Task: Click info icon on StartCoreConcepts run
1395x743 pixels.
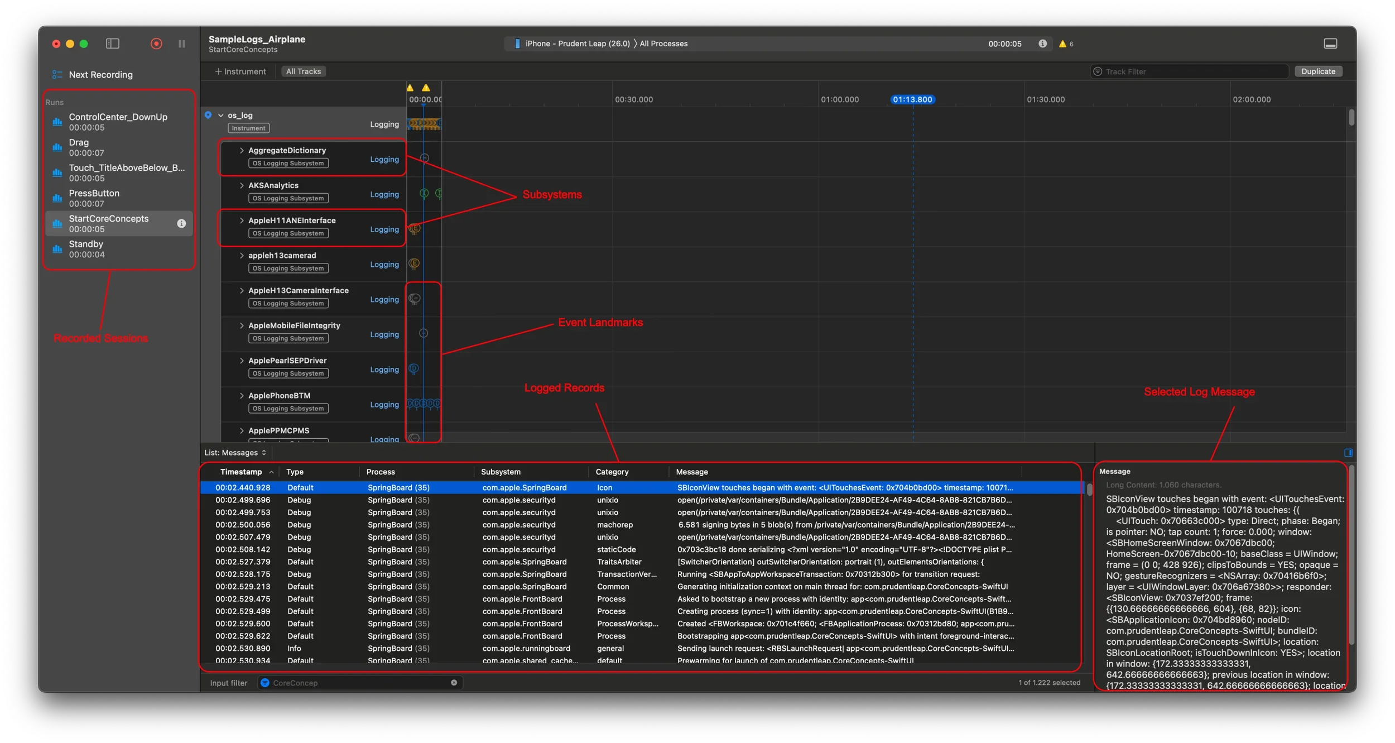Action: coord(181,223)
